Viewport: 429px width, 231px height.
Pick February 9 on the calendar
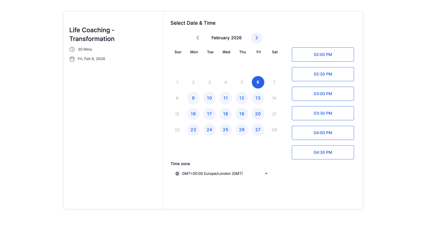(x=193, y=98)
